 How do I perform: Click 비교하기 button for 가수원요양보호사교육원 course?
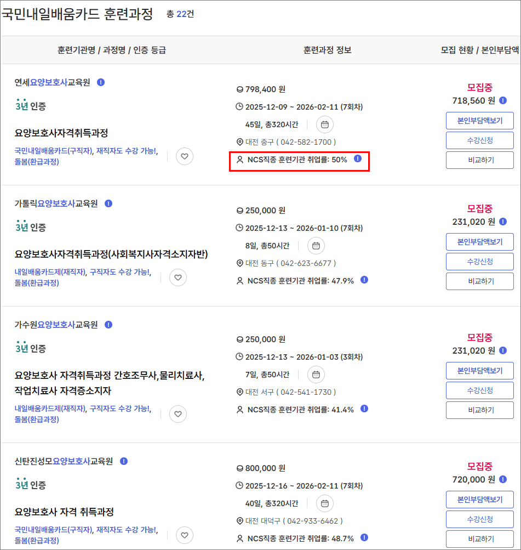click(480, 410)
